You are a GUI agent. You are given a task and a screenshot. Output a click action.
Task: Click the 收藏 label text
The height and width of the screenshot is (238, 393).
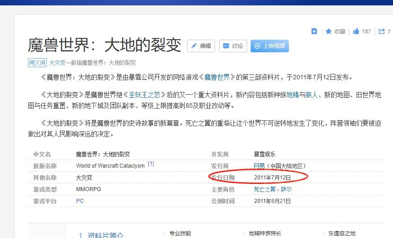point(340,32)
